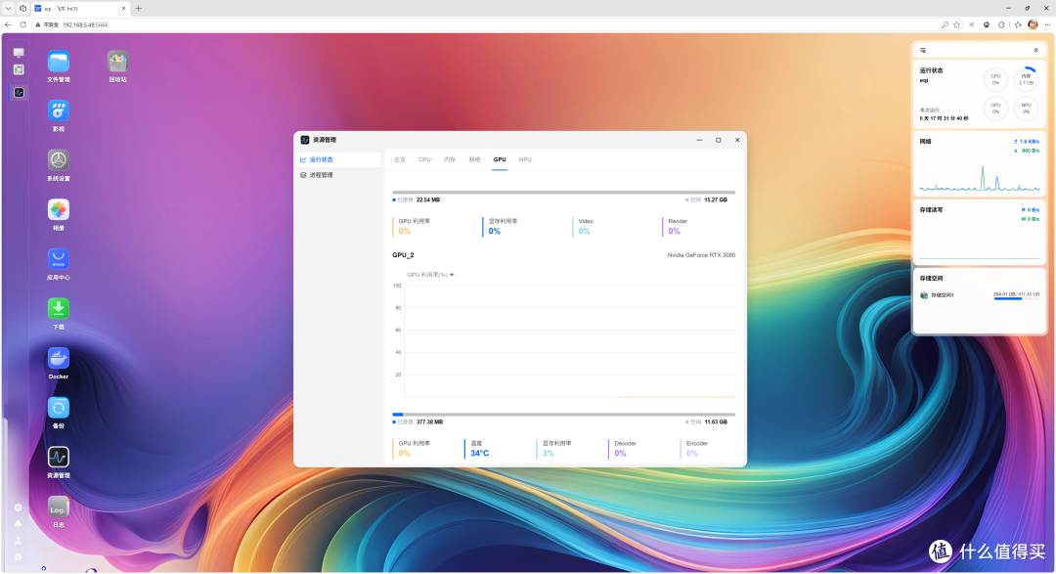The height and width of the screenshot is (574, 1056).
Task: Launch the 应用中心 app center icon
Action: pos(59,259)
